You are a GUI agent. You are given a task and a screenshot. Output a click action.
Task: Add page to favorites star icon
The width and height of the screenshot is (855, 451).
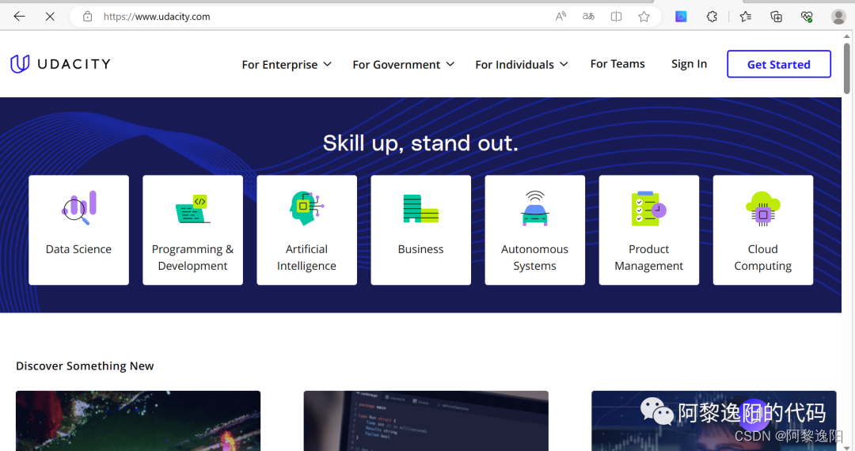(644, 17)
